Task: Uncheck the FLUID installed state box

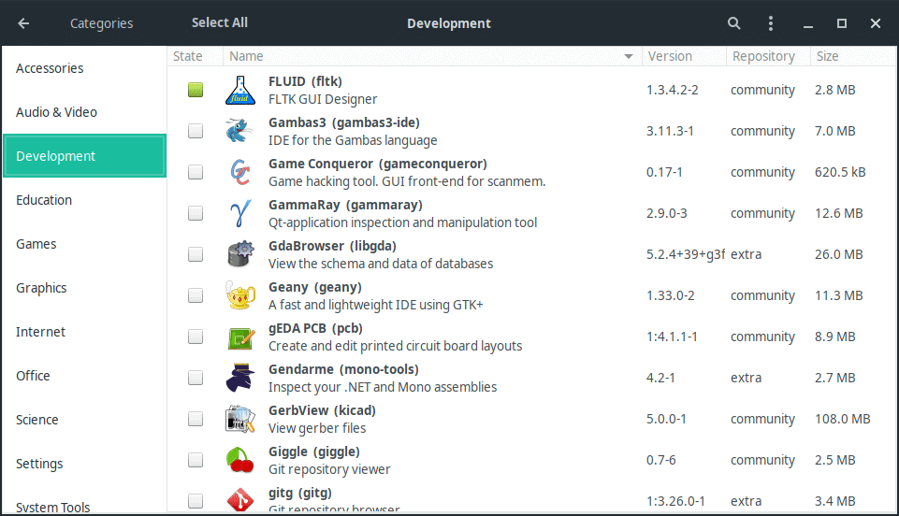Action: pyautogui.click(x=196, y=90)
